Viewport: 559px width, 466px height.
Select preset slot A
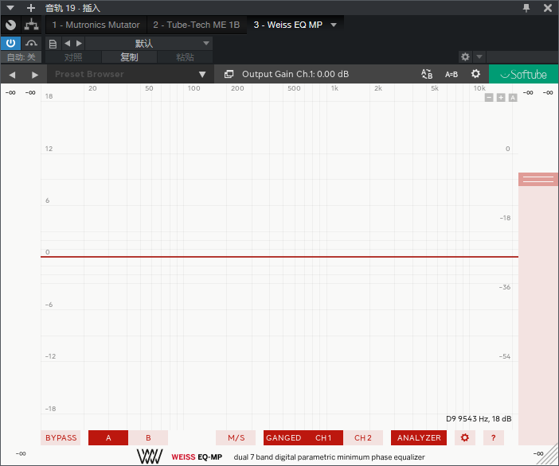pos(108,438)
